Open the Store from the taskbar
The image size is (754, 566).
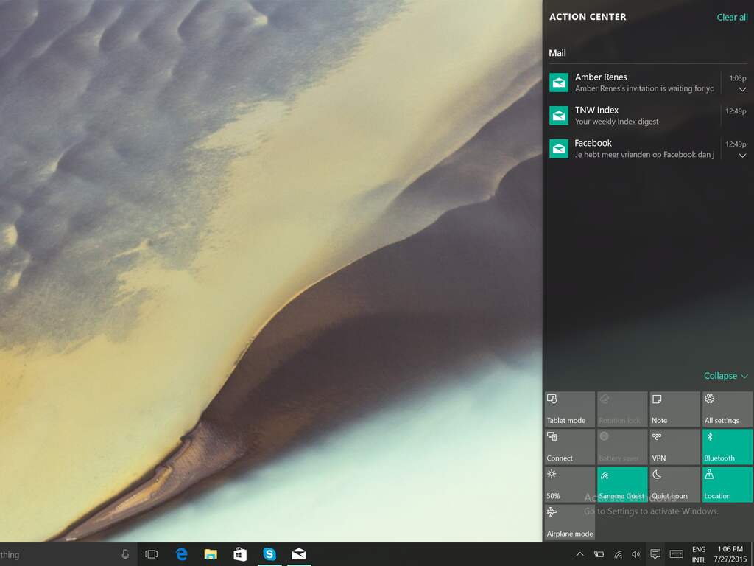[x=240, y=554]
